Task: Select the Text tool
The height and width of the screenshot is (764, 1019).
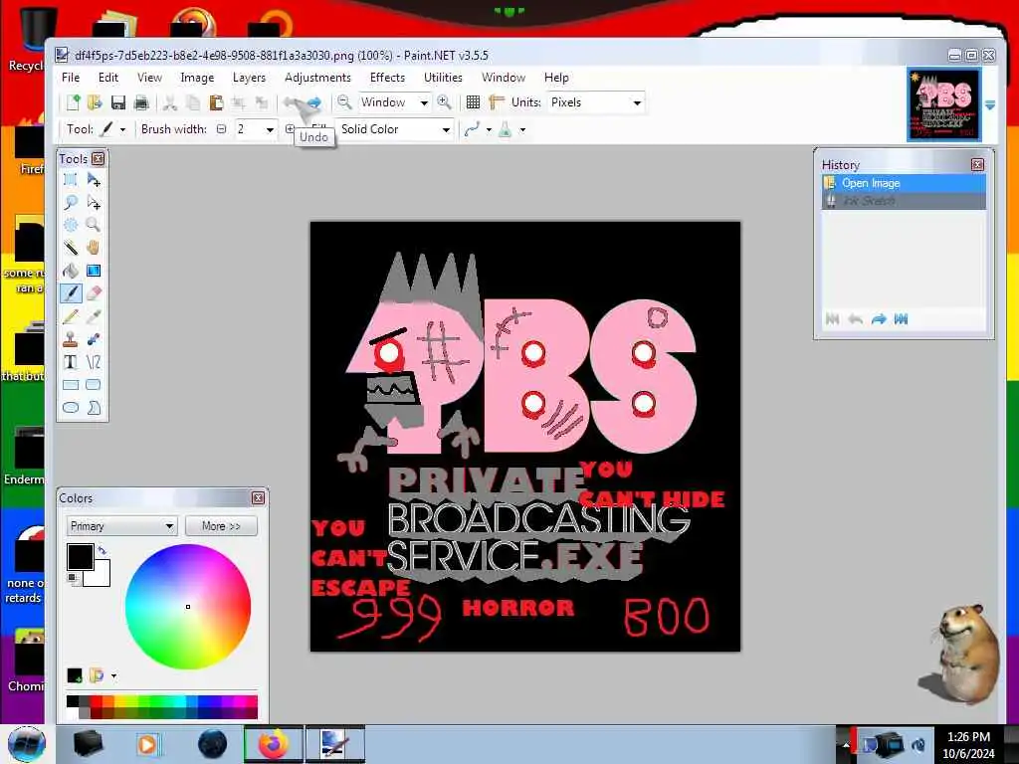Action: [x=71, y=362]
